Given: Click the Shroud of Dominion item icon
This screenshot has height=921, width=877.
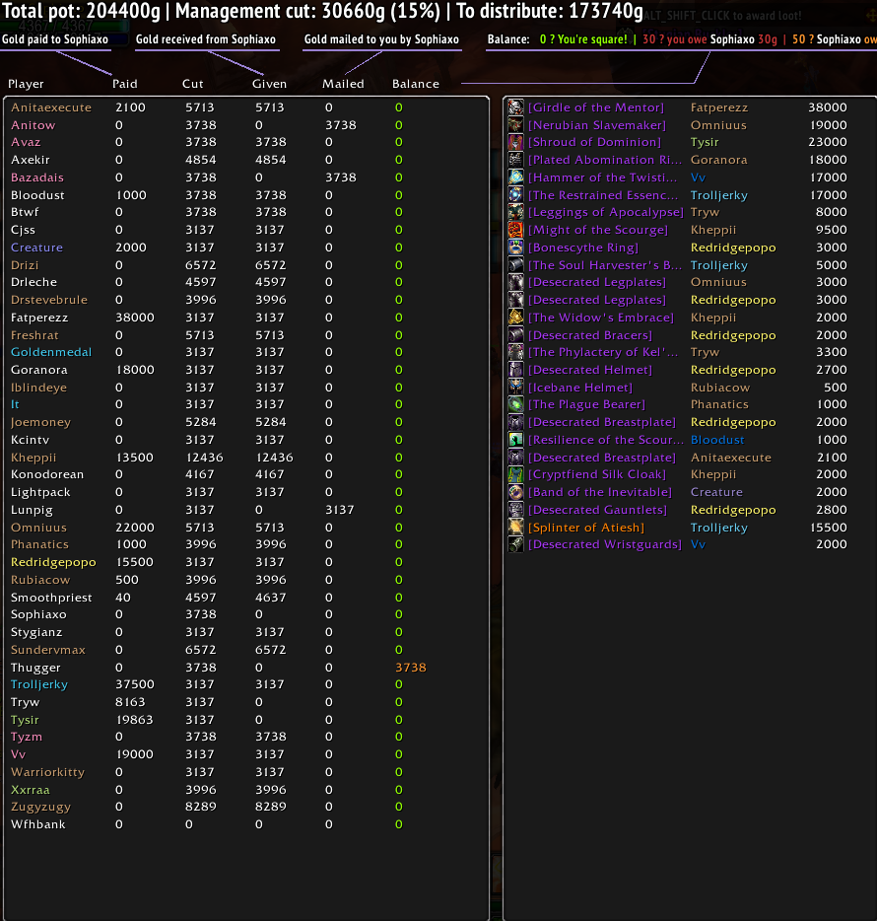Looking at the screenshot, I should [x=515, y=142].
